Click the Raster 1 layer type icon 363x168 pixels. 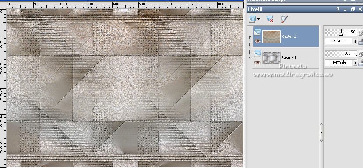pyautogui.click(x=257, y=54)
